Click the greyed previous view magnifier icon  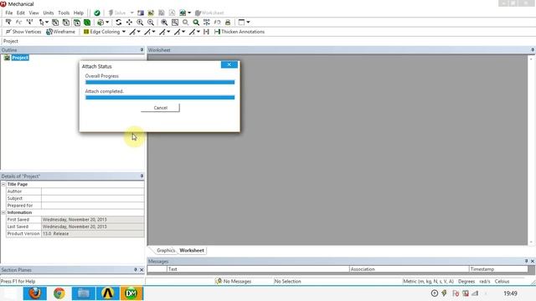185,23
